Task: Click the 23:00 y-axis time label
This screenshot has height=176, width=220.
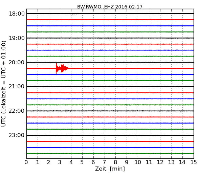Action: pos(17,135)
